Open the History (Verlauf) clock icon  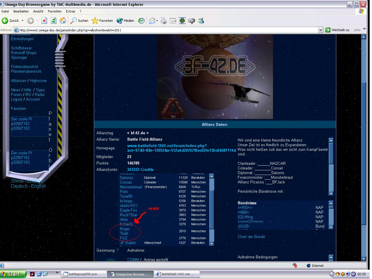(x=141, y=21)
